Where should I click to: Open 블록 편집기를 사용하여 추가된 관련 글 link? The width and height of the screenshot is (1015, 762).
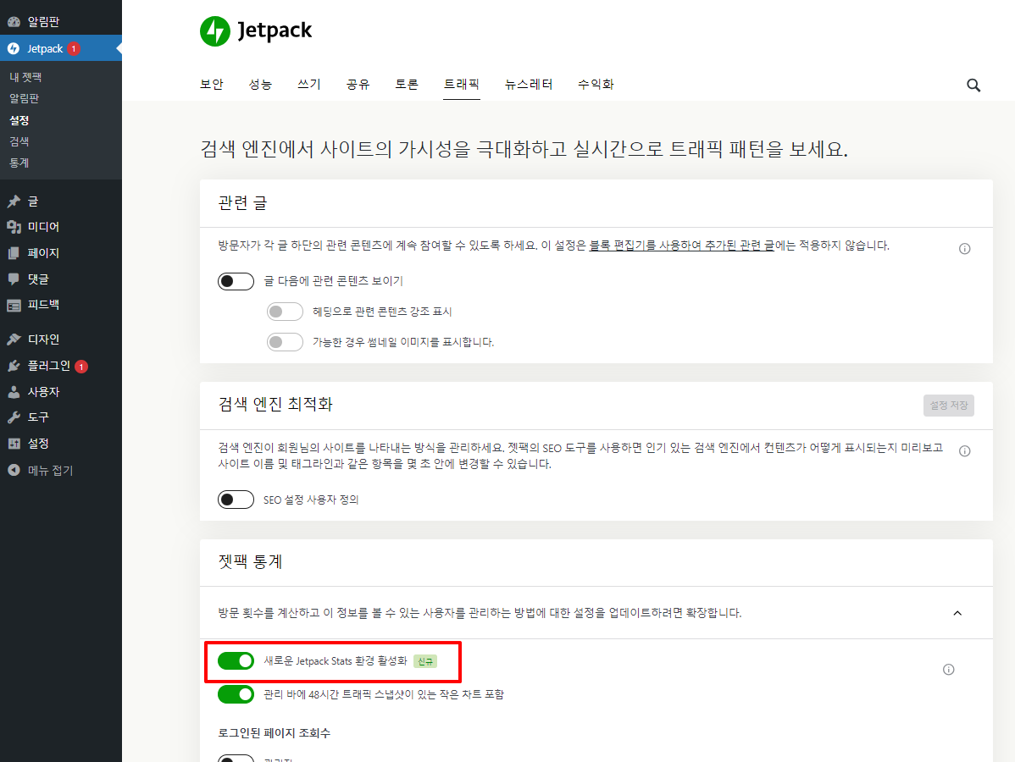(682, 246)
